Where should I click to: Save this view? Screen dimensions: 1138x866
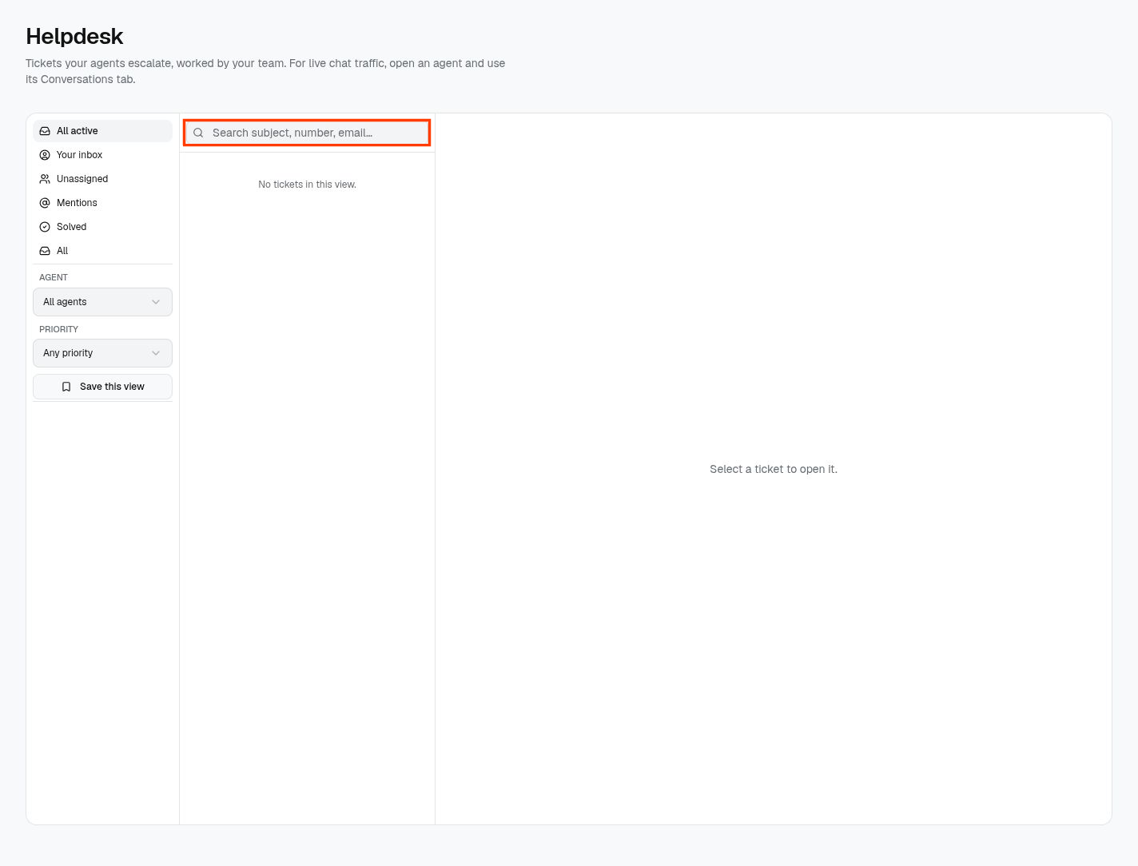[x=102, y=387]
